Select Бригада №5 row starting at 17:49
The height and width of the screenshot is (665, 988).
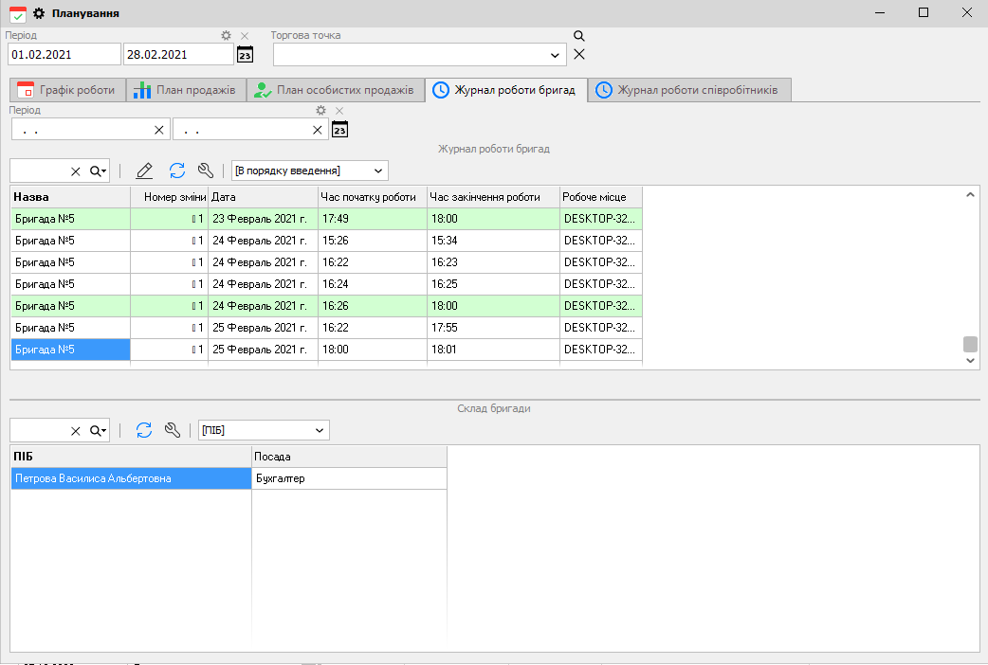pos(71,219)
